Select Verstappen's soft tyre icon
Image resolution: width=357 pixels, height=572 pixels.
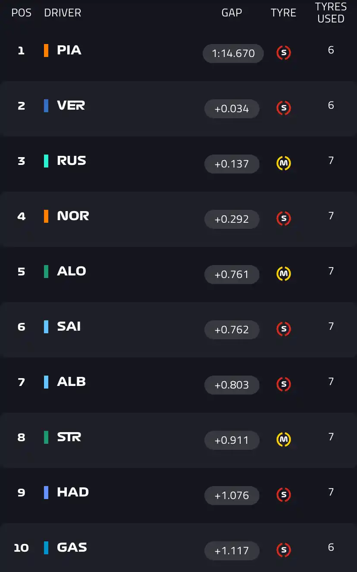coord(283,108)
